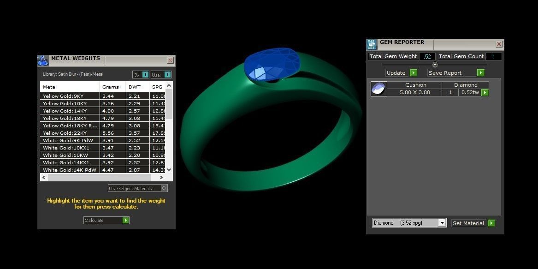Viewport: 538px width, 269px height.
Task: Click the DWT column header
Action: 137,87
